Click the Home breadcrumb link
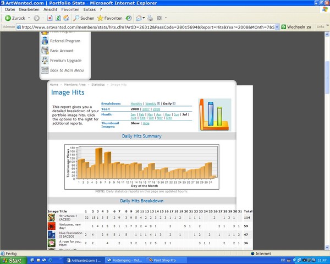 click(x=54, y=84)
